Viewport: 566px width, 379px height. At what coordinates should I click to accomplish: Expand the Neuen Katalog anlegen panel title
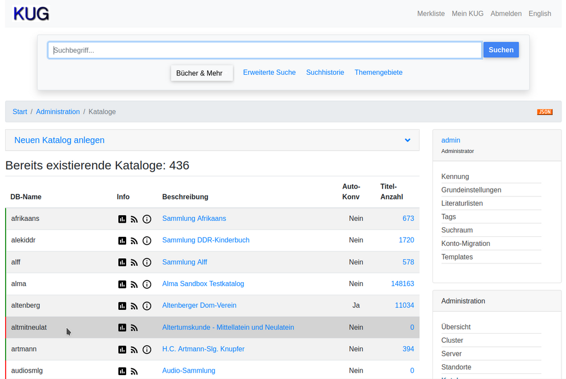click(59, 140)
